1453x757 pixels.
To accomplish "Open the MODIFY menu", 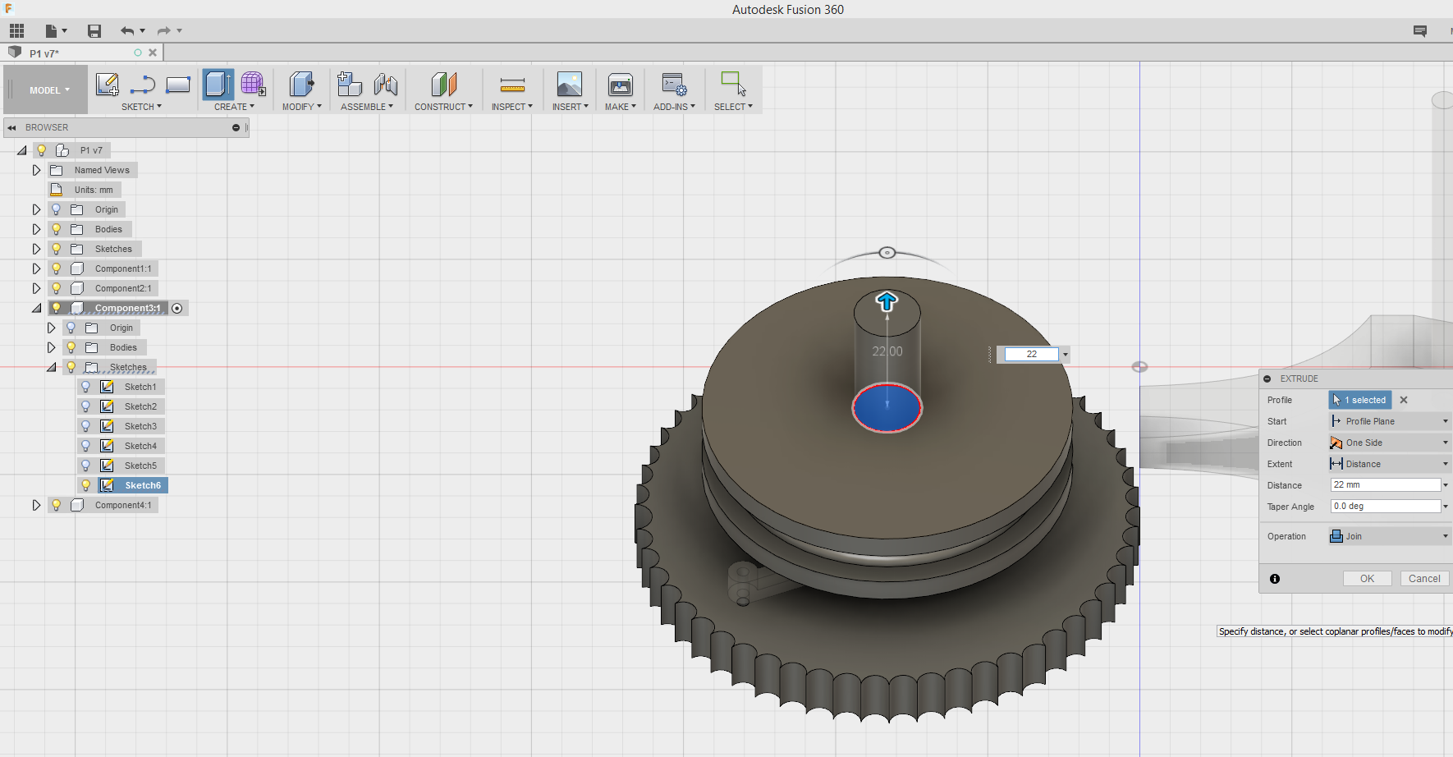I will click(x=301, y=107).
